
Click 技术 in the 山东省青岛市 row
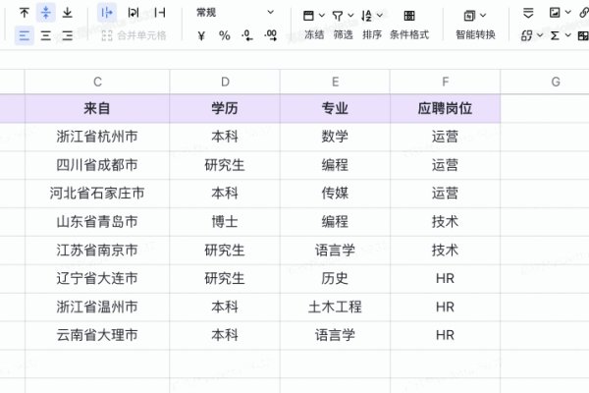point(445,222)
